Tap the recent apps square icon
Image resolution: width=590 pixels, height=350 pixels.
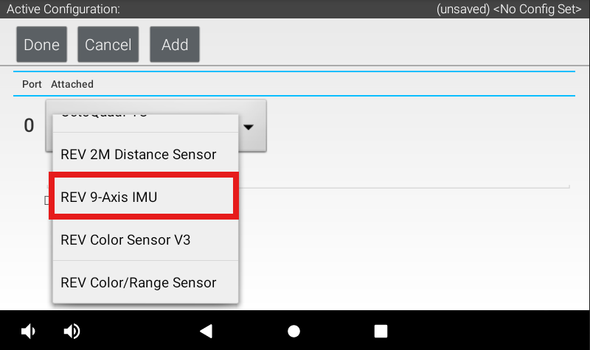[381, 331]
